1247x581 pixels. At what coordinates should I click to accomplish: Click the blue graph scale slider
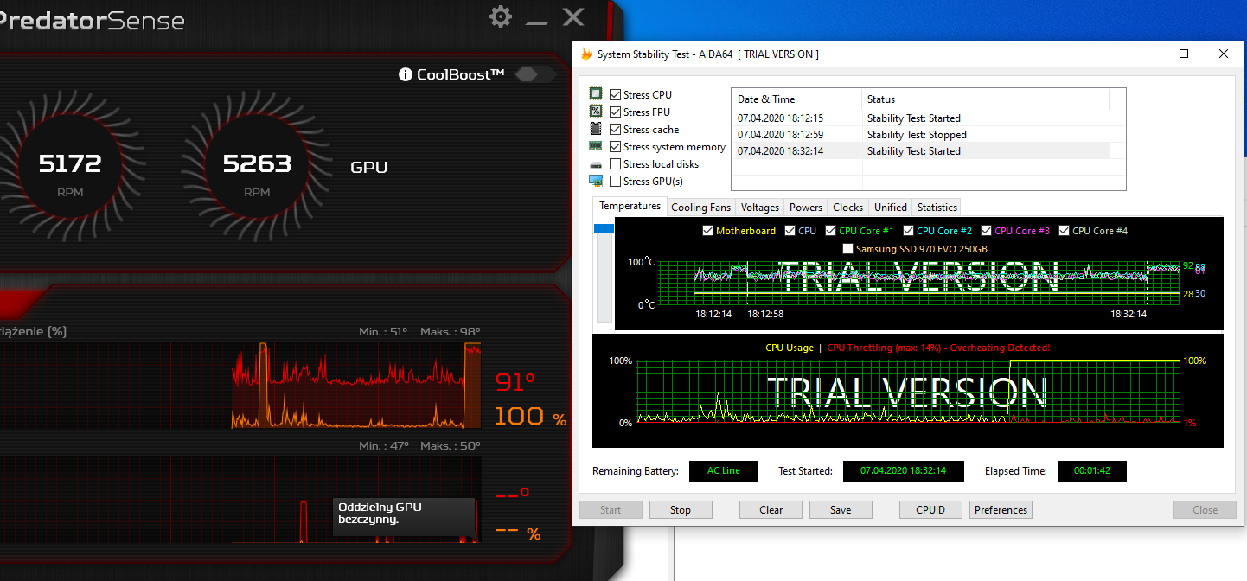pos(604,228)
